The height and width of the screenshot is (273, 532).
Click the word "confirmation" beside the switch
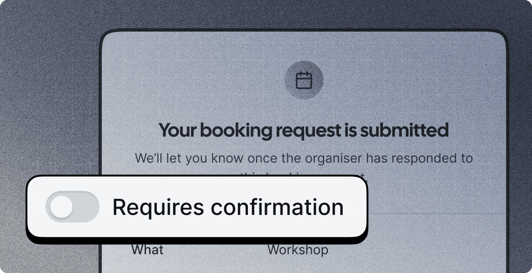click(x=277, y=207)
